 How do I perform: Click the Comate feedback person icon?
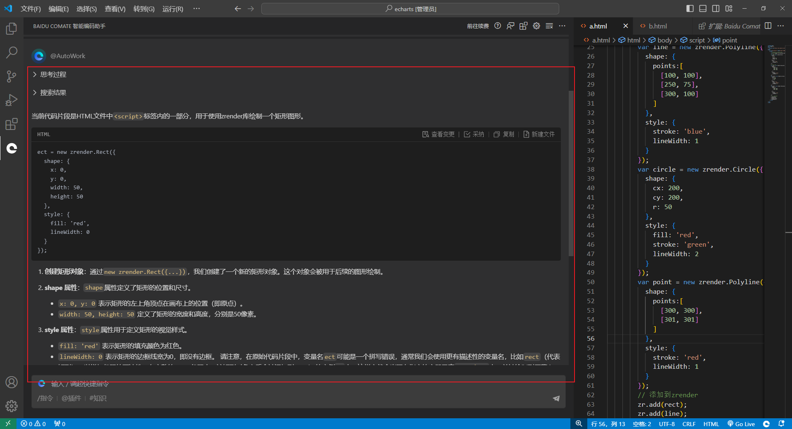tap(511, 26)
